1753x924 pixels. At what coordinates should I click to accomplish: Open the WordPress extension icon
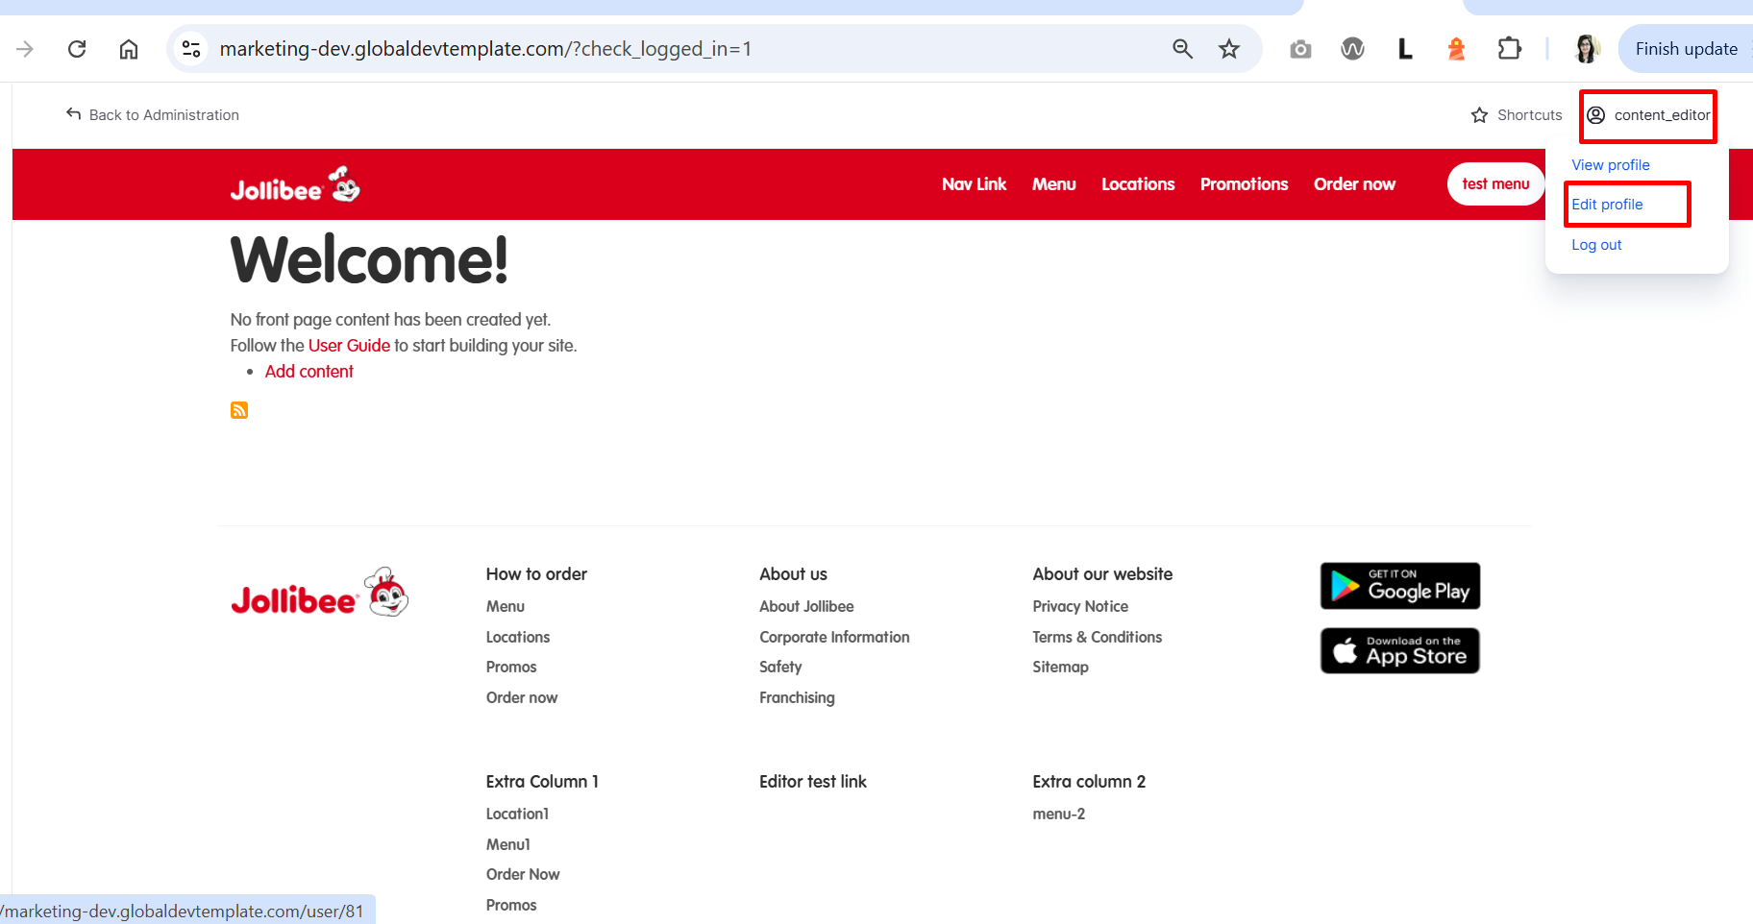[x=1352, y=49]
